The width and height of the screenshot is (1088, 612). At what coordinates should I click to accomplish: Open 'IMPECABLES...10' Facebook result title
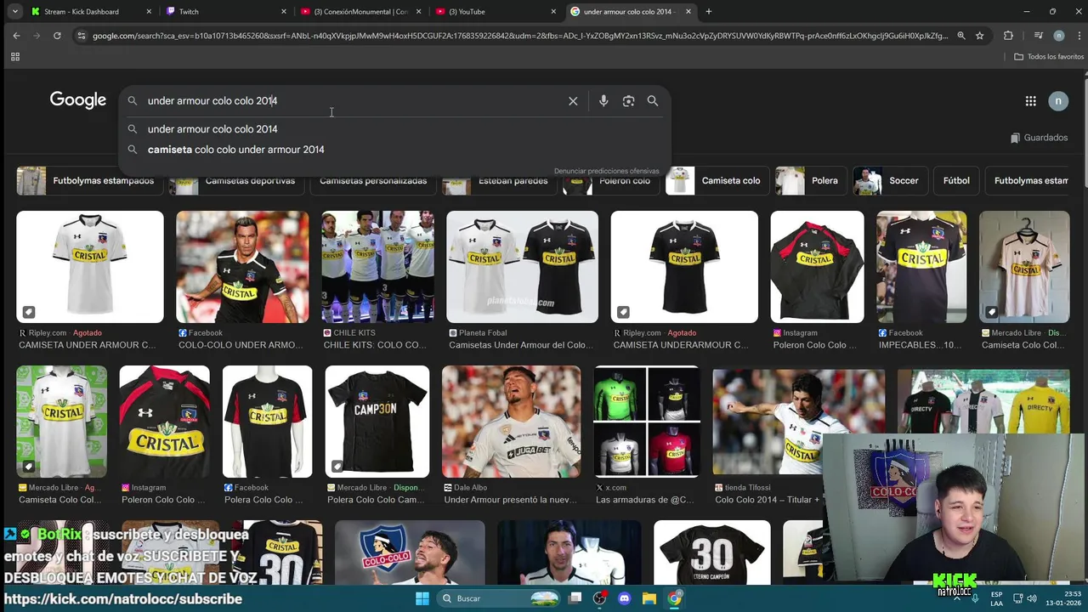(921, 345)
